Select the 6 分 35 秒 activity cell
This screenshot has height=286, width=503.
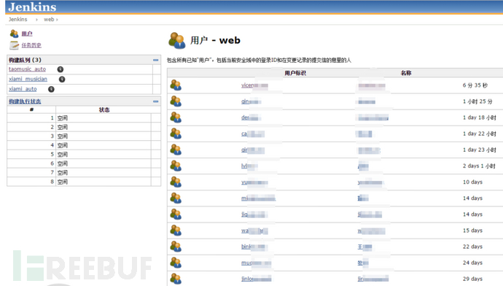pyautogui.click(x=475, y=85)
